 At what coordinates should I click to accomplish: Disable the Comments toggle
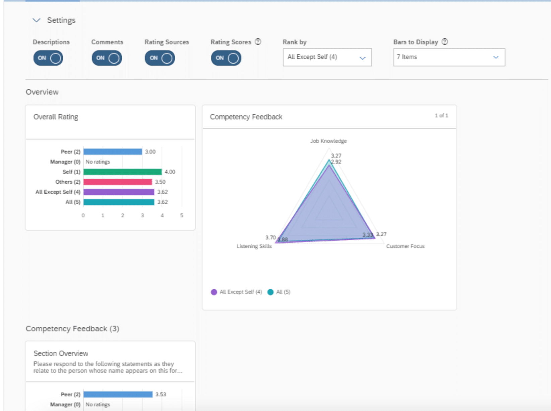coord(107,58)
